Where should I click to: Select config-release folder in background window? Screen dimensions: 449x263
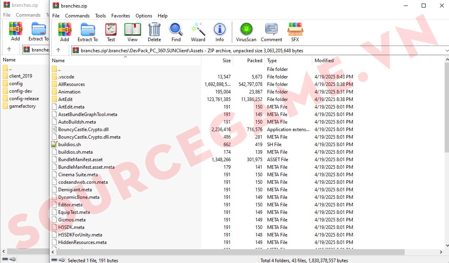click(24, 99)
